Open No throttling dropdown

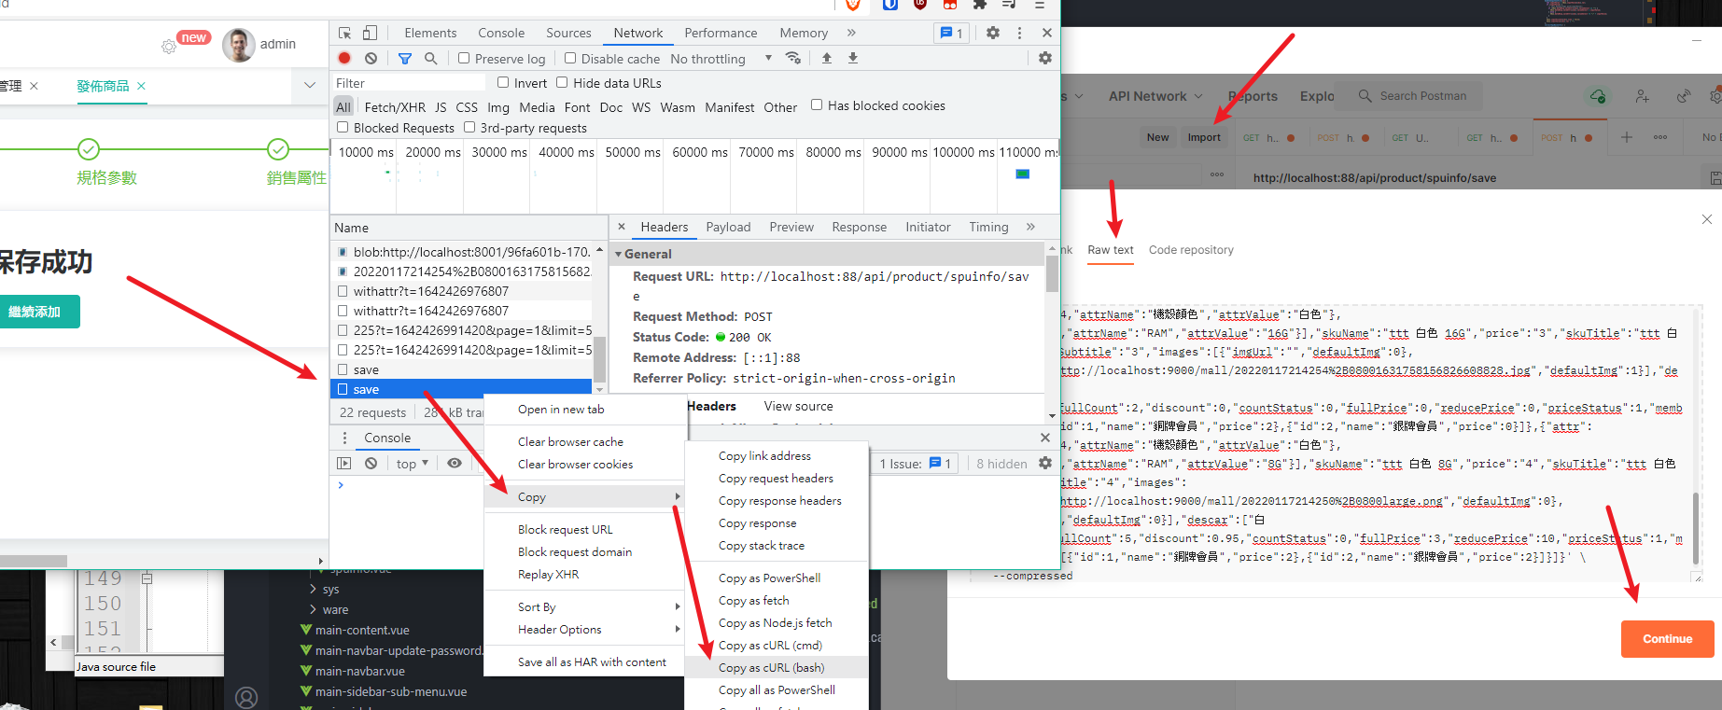(721, 59)
